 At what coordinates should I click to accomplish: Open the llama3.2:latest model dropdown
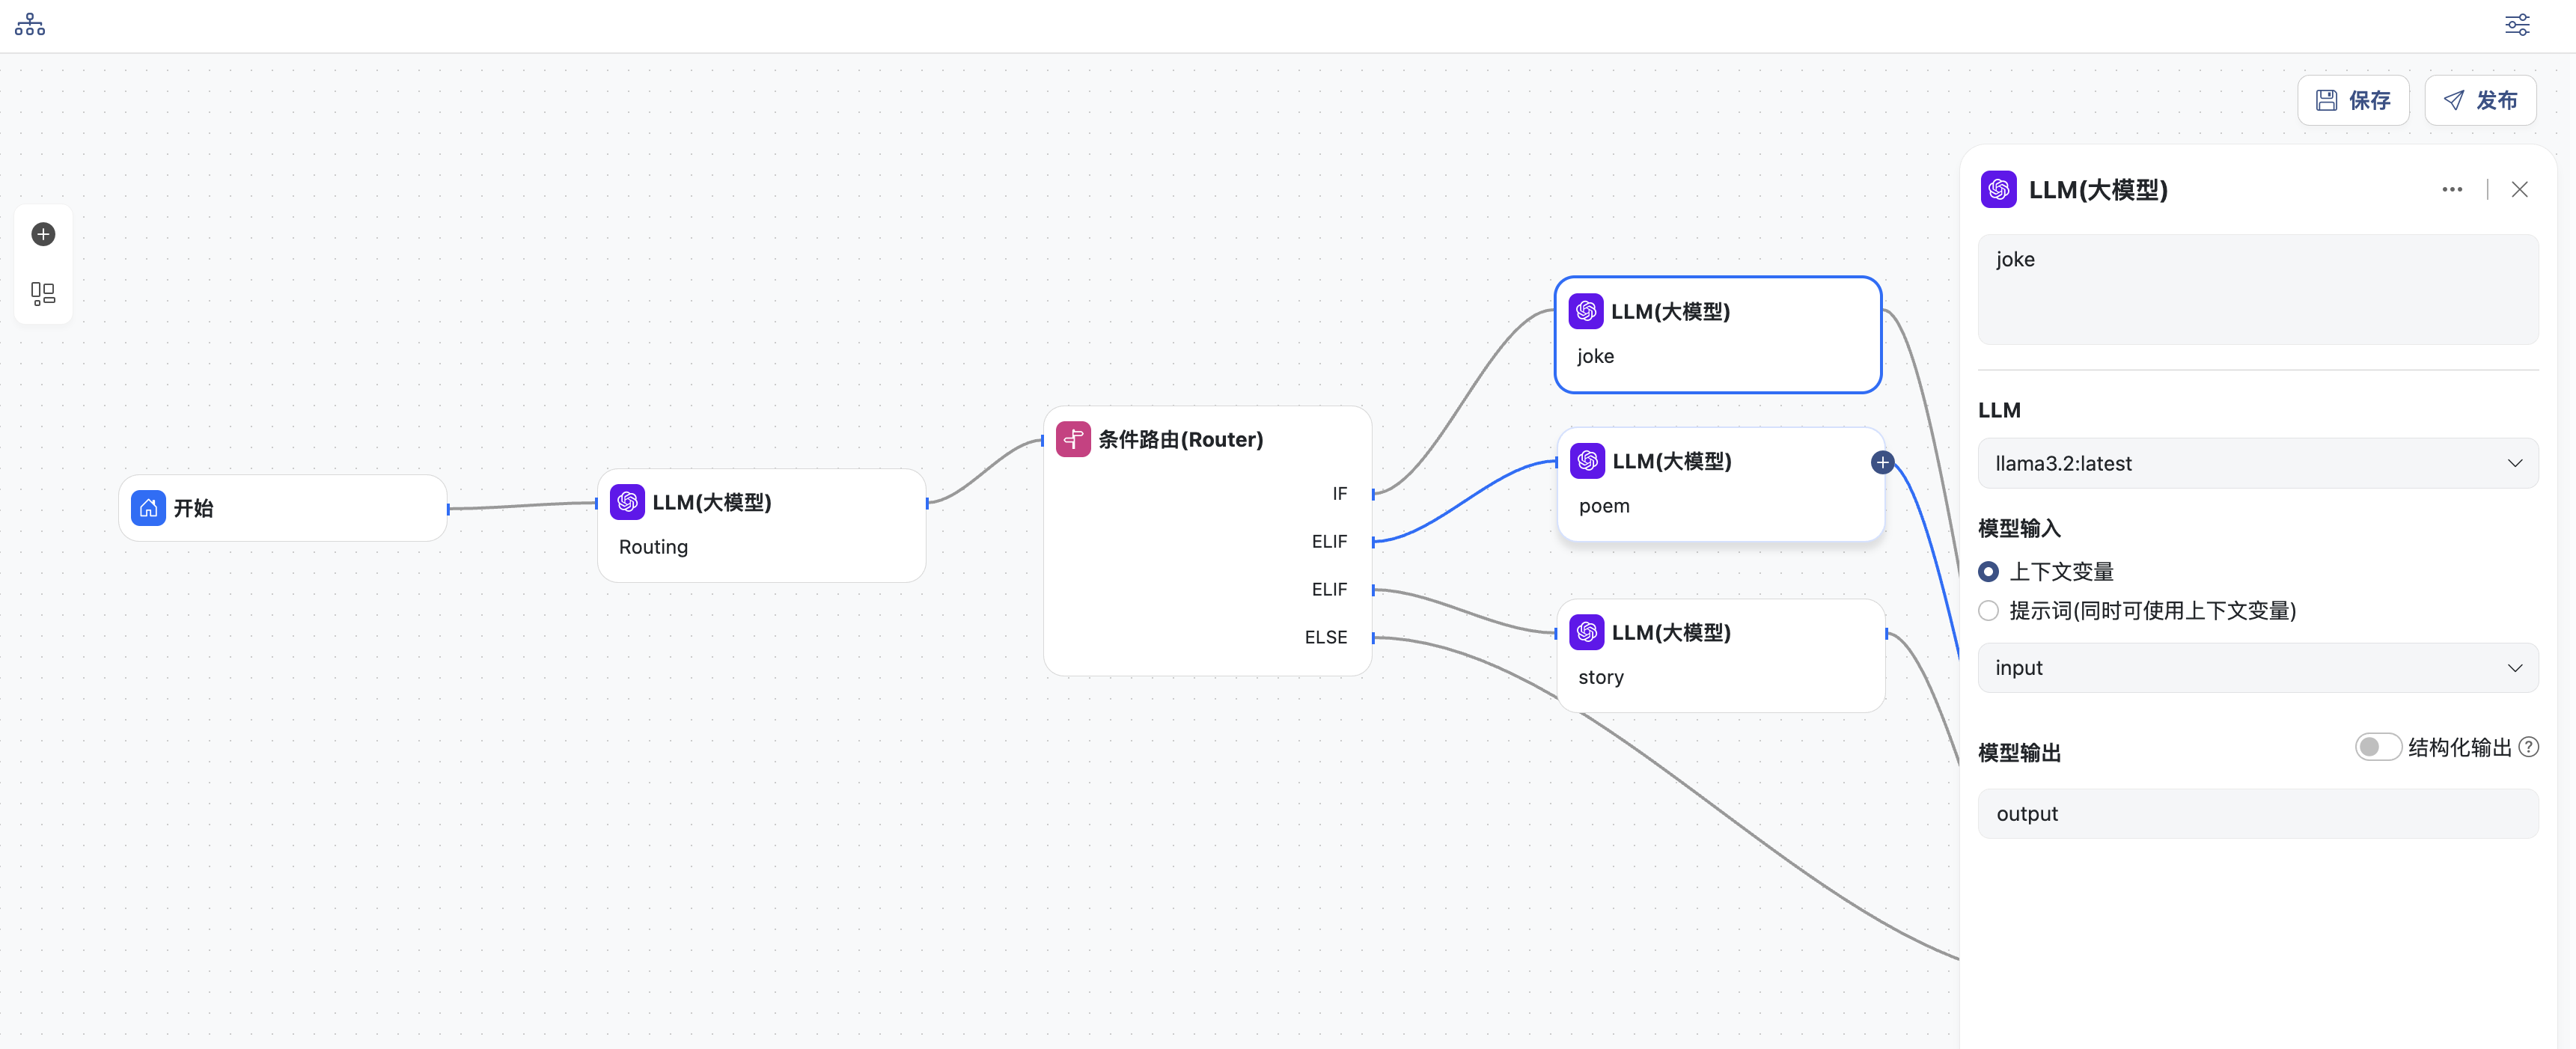(x=2257, y=463)
